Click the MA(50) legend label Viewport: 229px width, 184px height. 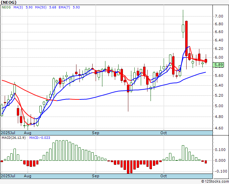[x=41, y=7]
